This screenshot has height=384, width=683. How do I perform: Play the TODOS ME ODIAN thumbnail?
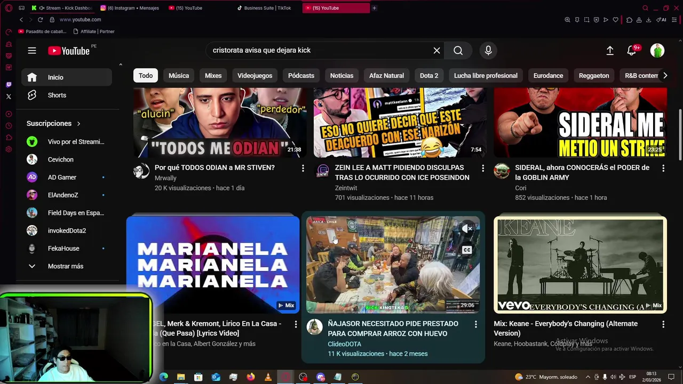tap(220, 123)
